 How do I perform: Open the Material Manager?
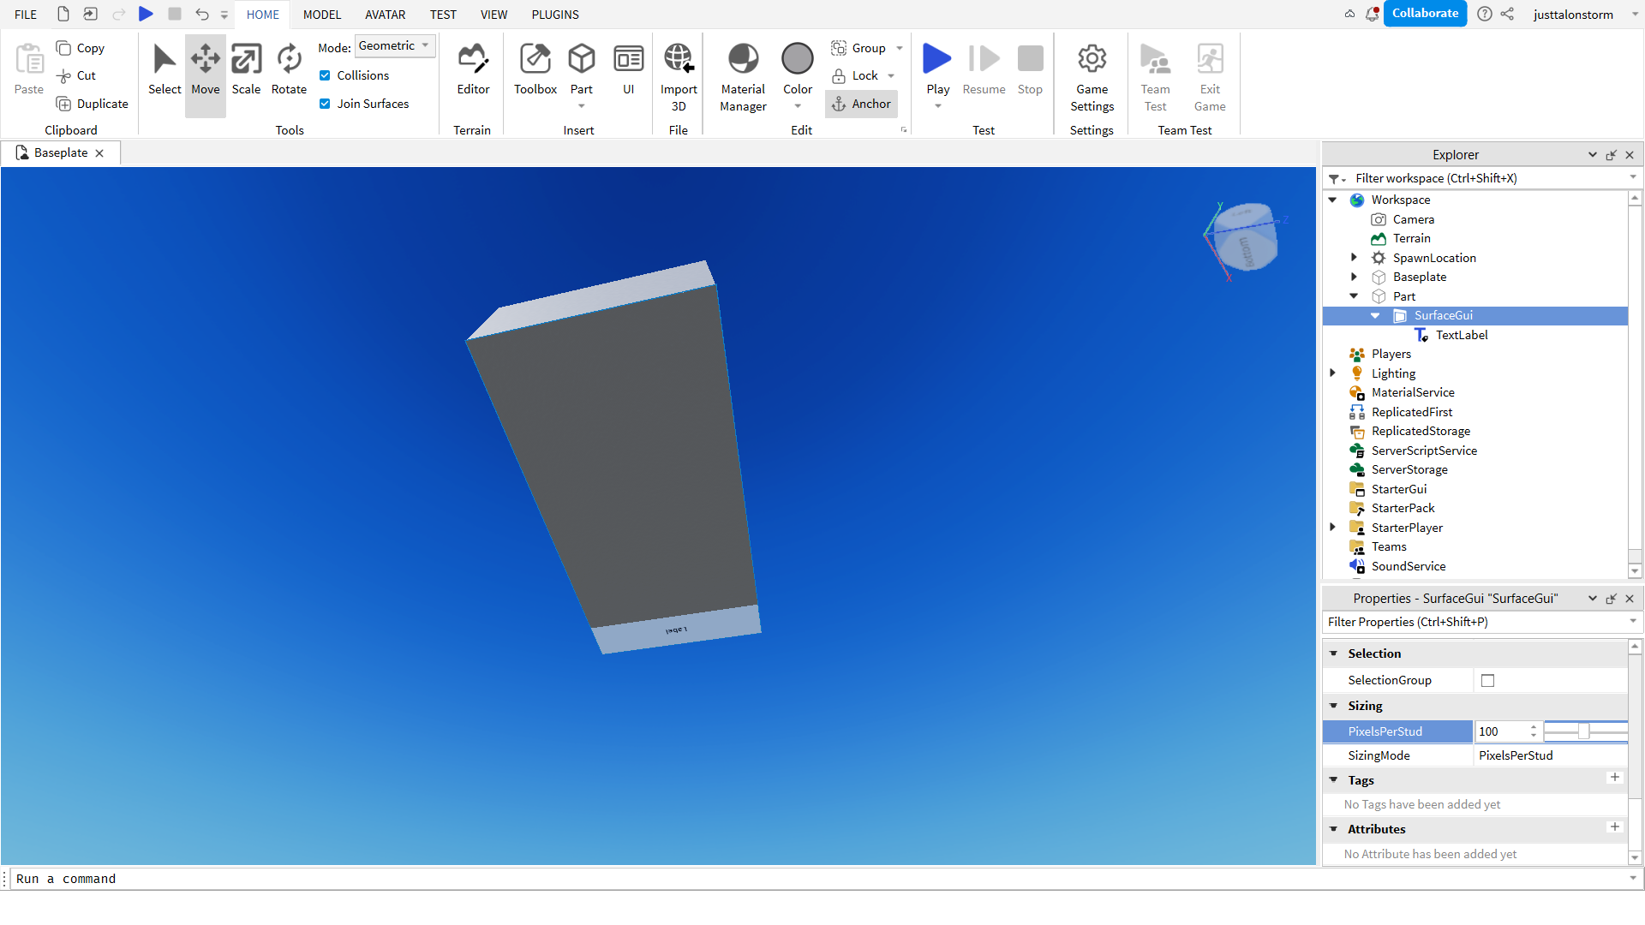click(742, 75)
